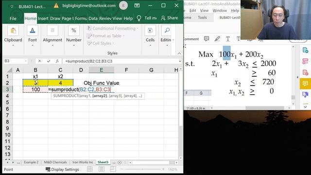The image size is (311, 175).
Task: Click the organize pages icon in PDF sidebar
Action: (305, 61)
